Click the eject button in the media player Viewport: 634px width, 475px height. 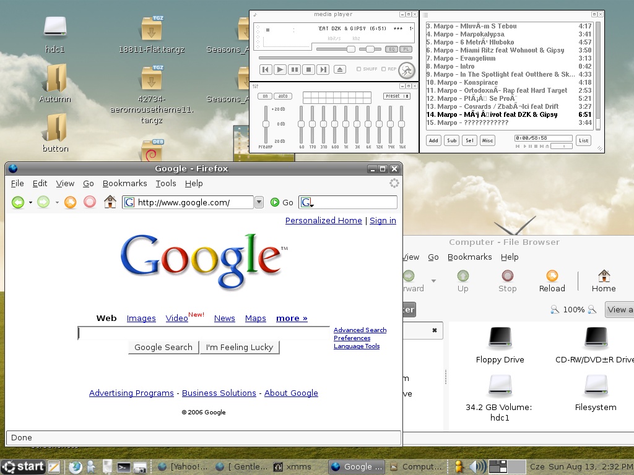[x=340, y=69]
